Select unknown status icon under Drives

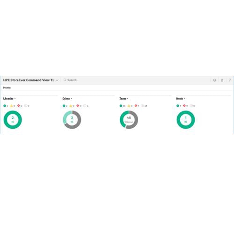pyautogui.click(x=85, y=106)
